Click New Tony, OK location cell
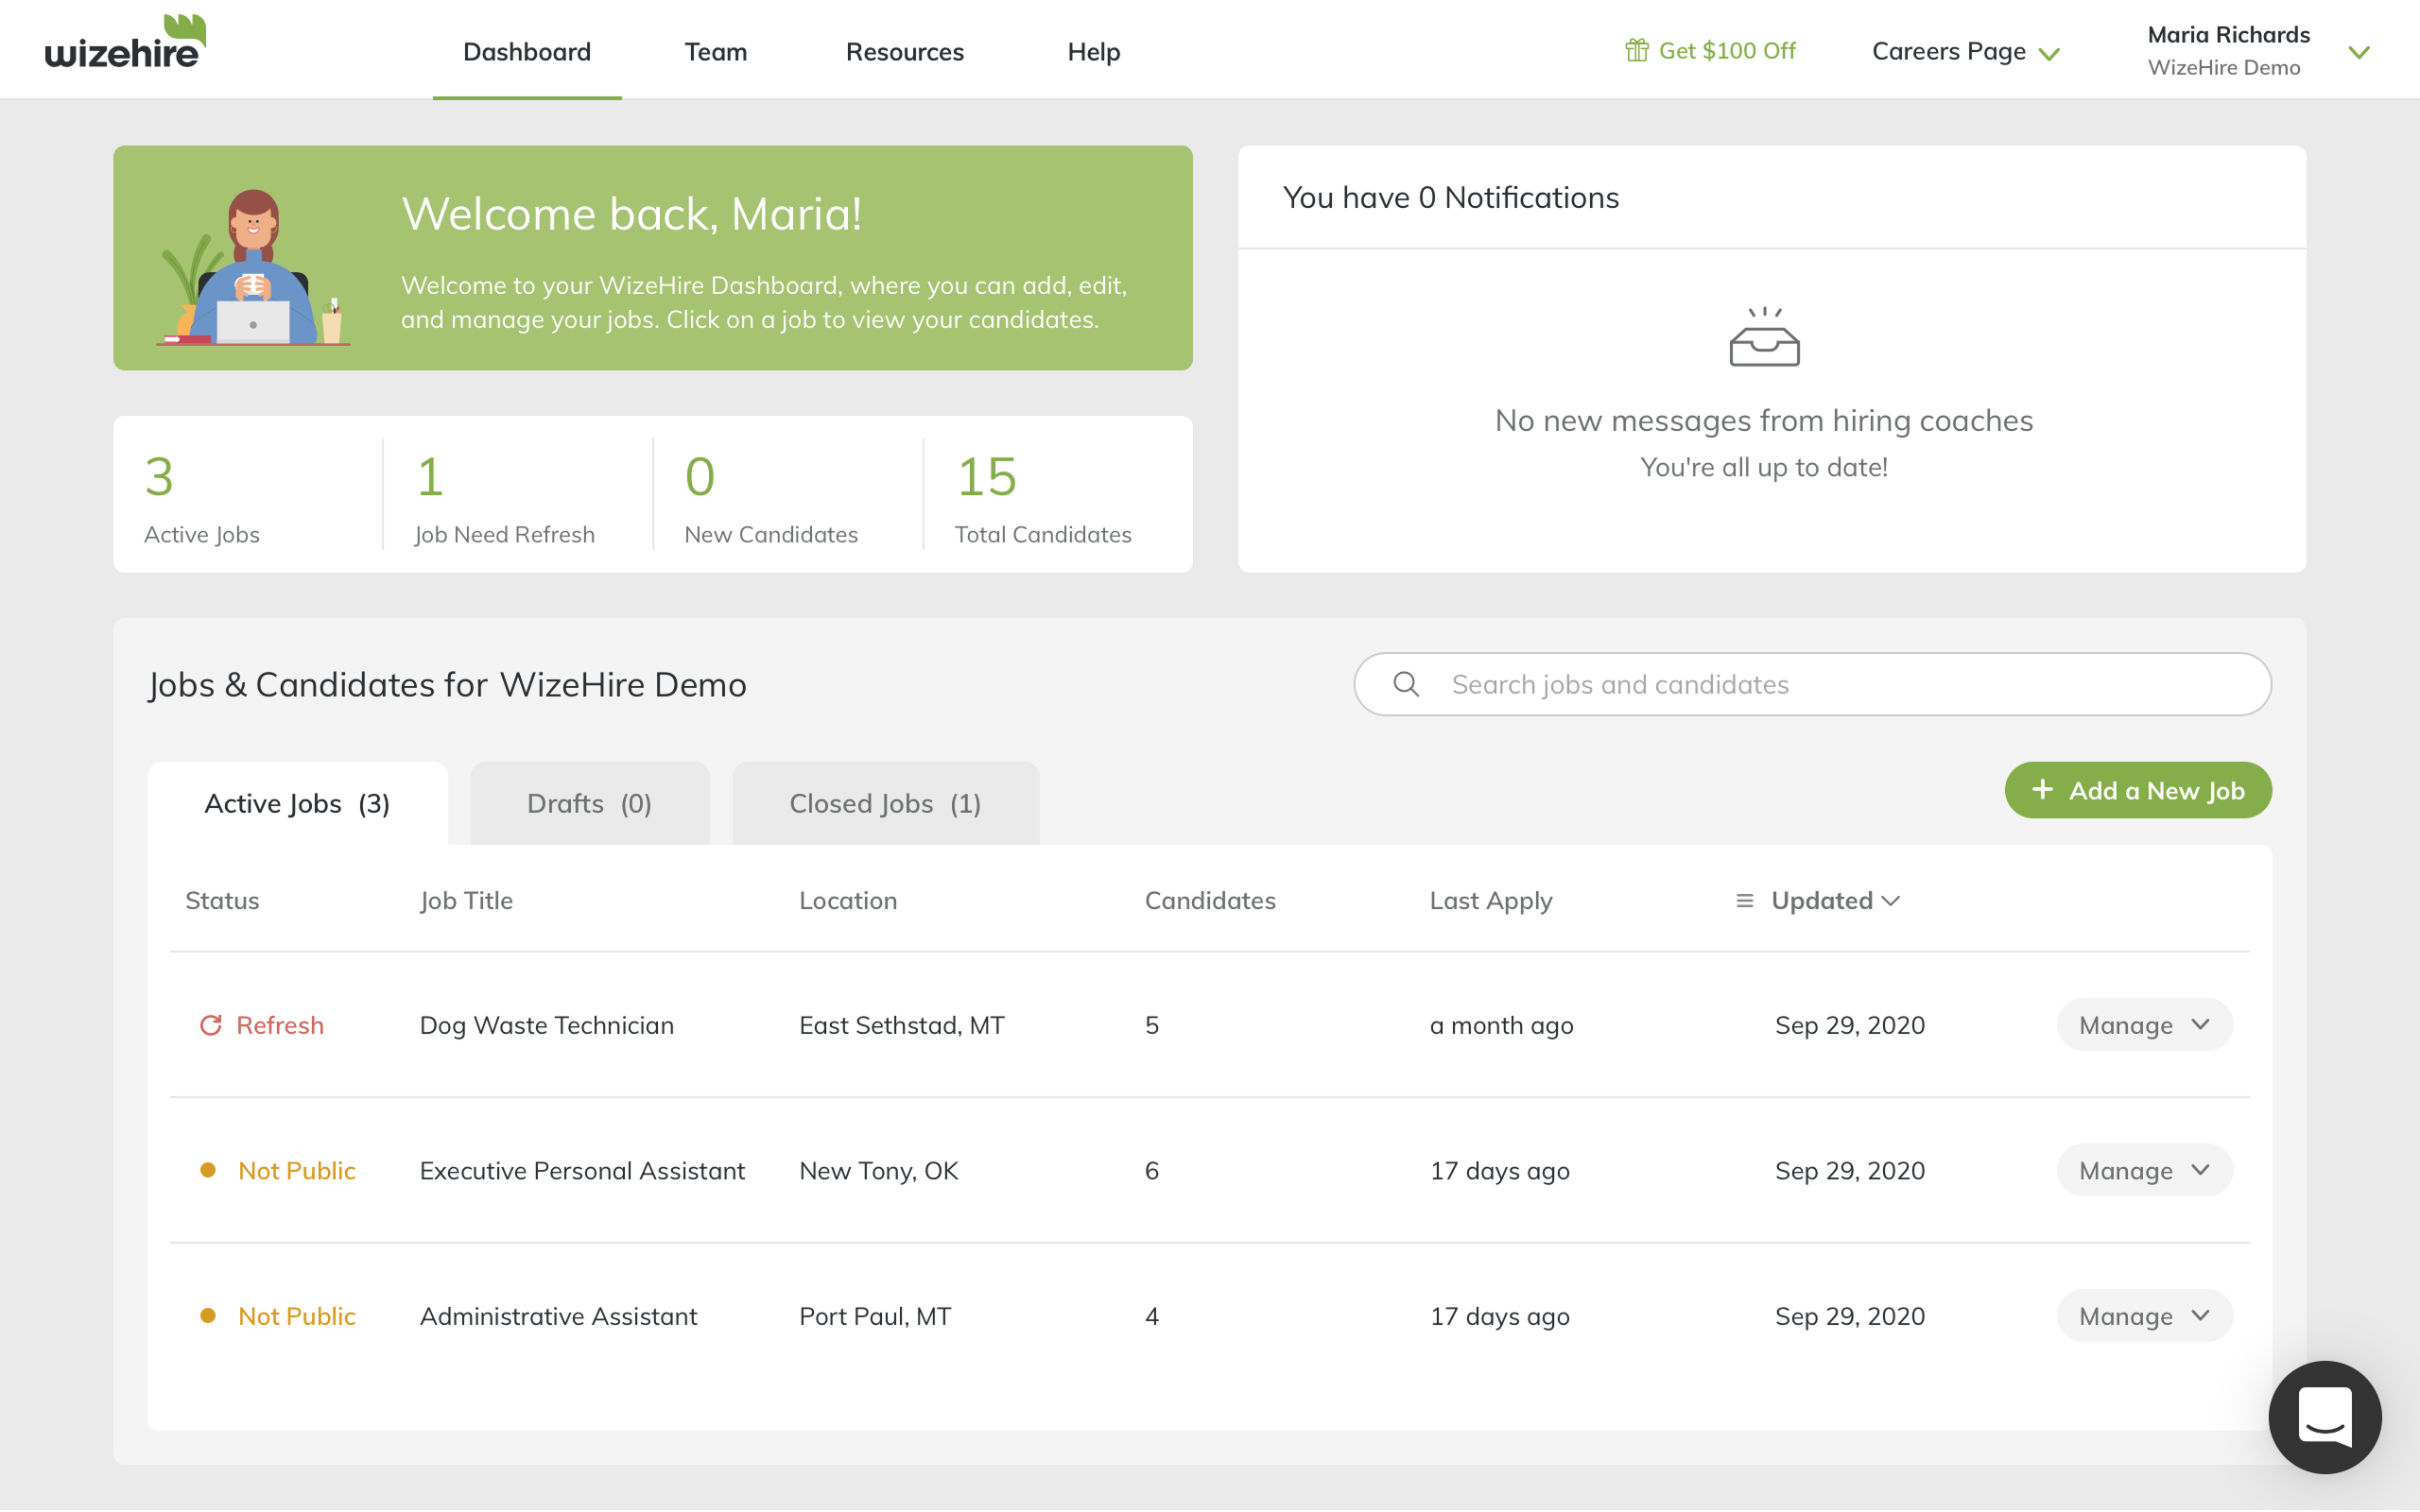Screen dimensions: 2420x1512 tap(879, 1170)
